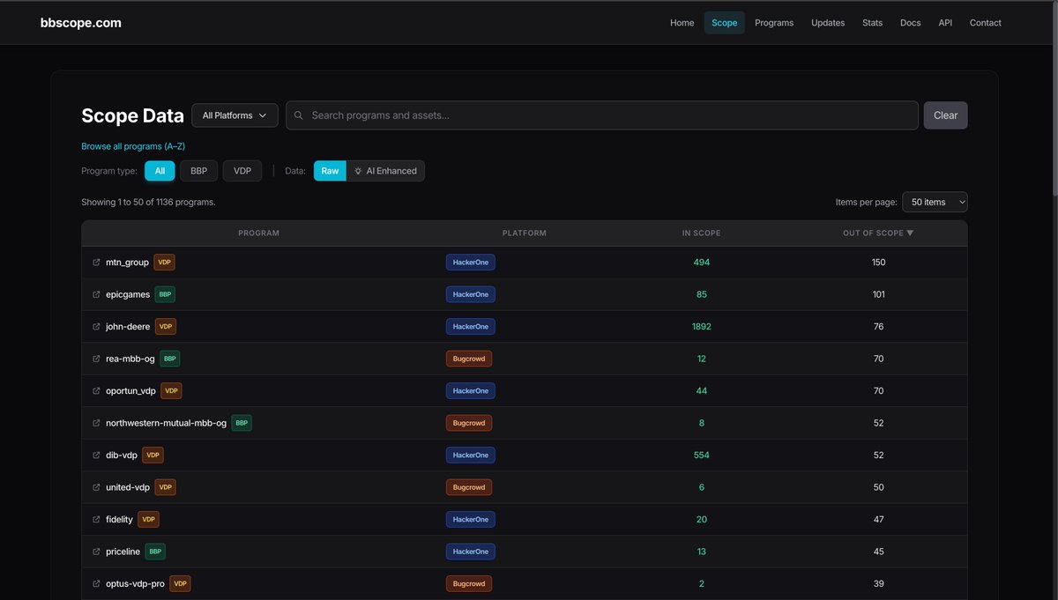Click the AI Enhanced lightbulb icon
Image resolution: width=1058 pixels, height=600 pixels.
358,171
